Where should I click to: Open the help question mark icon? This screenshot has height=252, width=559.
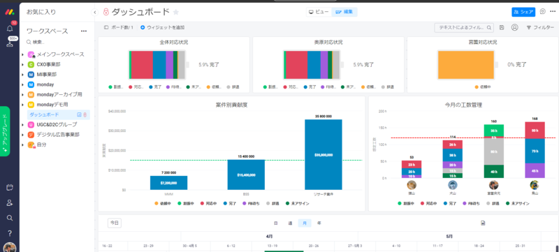(10, 233)
